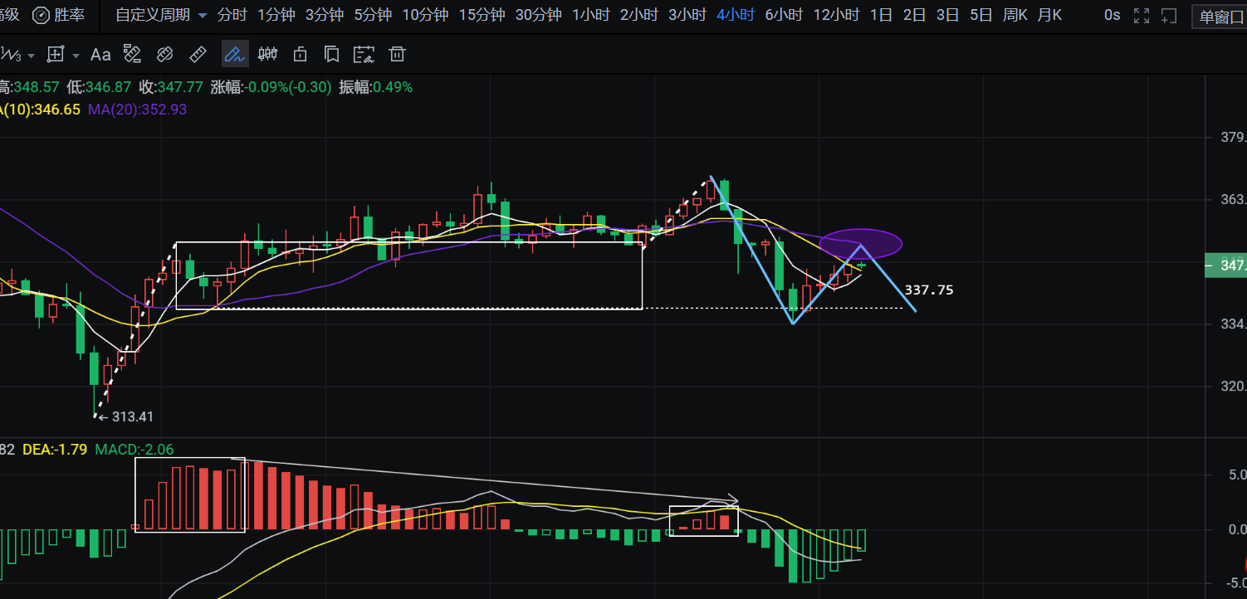
Task: Select the rectangle shape drawing tool
Action: pyautogui.click(x=56, y=55)
